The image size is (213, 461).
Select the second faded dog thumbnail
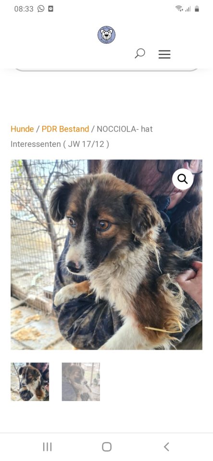(x=81, y=382)
